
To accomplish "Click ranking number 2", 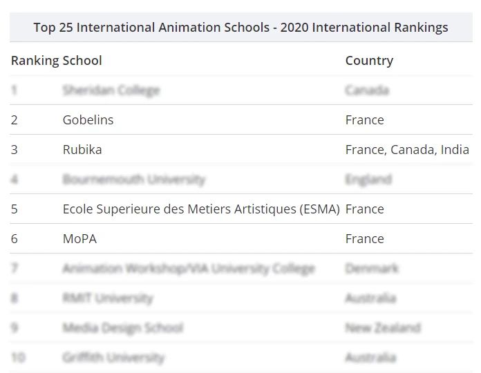I will point(14,119).
